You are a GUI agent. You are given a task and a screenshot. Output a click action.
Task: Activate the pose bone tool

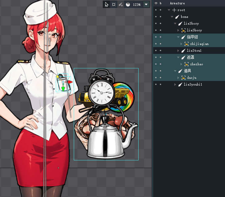click(x=114, y=5)
